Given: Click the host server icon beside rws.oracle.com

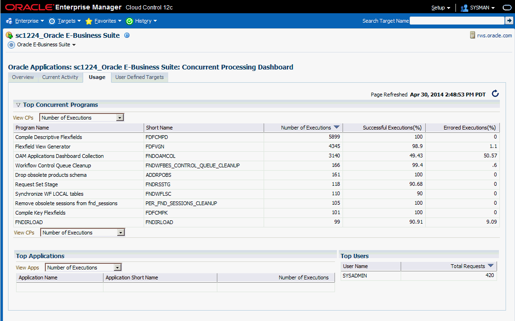Looking at the screenshot, I should (472, 35).
